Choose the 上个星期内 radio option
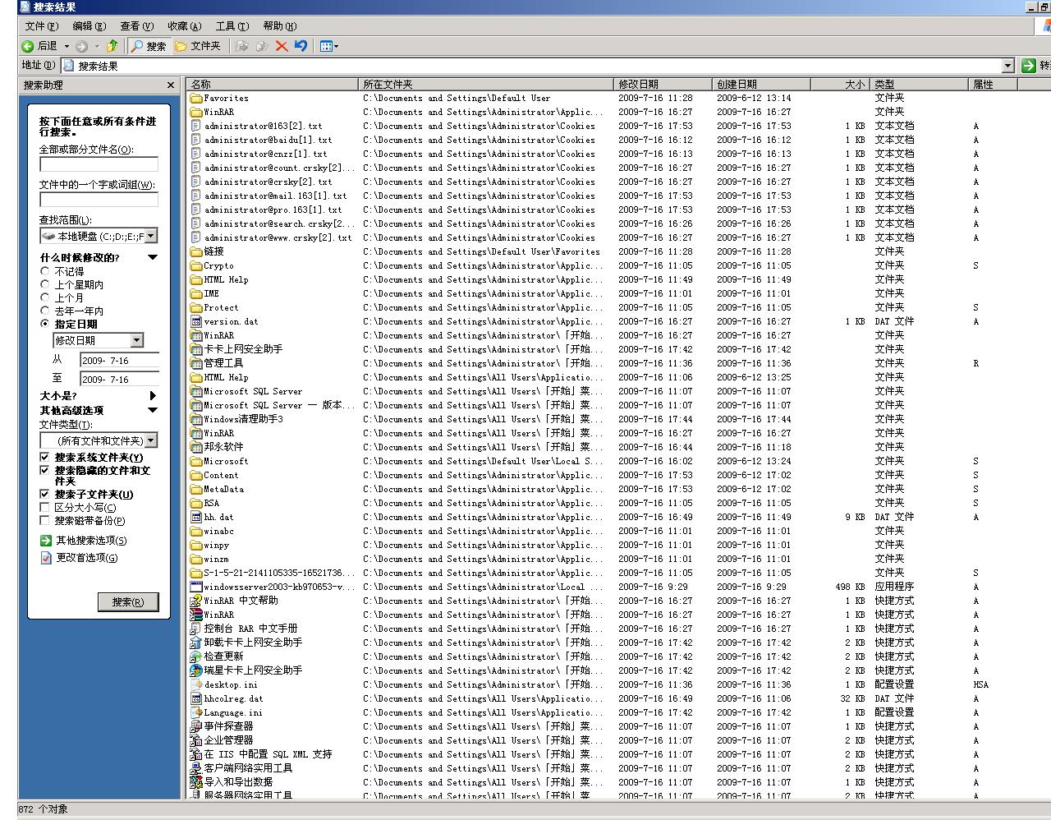1051x820 pixels. coord(45,284)
